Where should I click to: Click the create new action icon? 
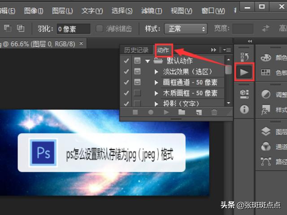coord(198,112)
